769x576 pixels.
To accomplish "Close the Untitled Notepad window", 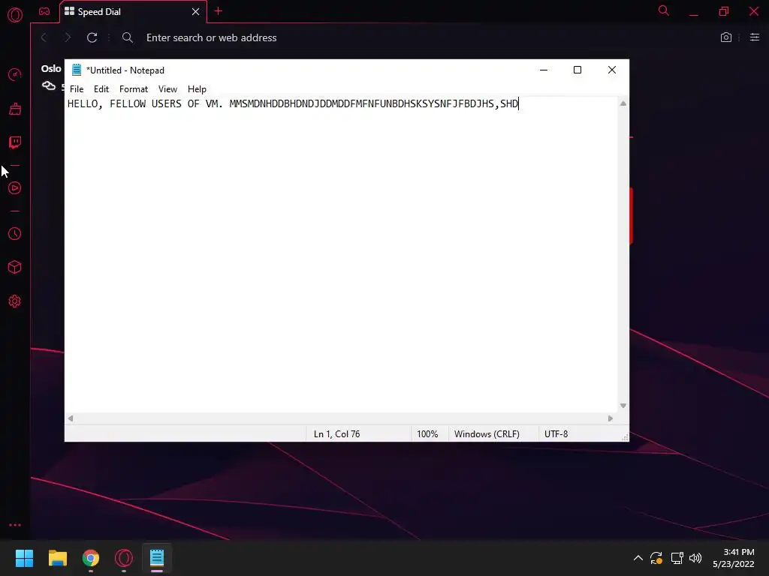I will [611, 70].
